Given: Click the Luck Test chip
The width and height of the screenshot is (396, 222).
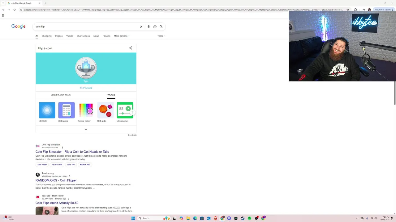Looking at the screenshot, I should (71, 165).
